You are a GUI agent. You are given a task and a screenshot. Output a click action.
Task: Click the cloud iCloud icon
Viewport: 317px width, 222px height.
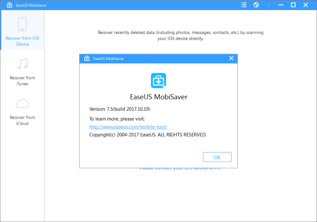(x=23, y=103)
